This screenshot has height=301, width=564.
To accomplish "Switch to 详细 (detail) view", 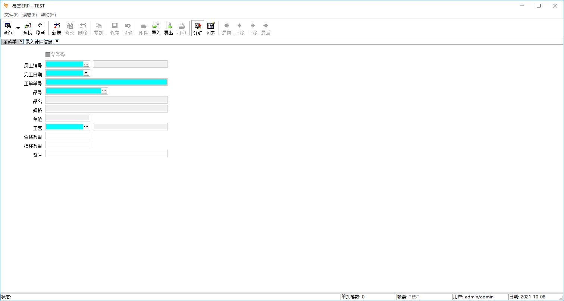I will tap(198, 29).
